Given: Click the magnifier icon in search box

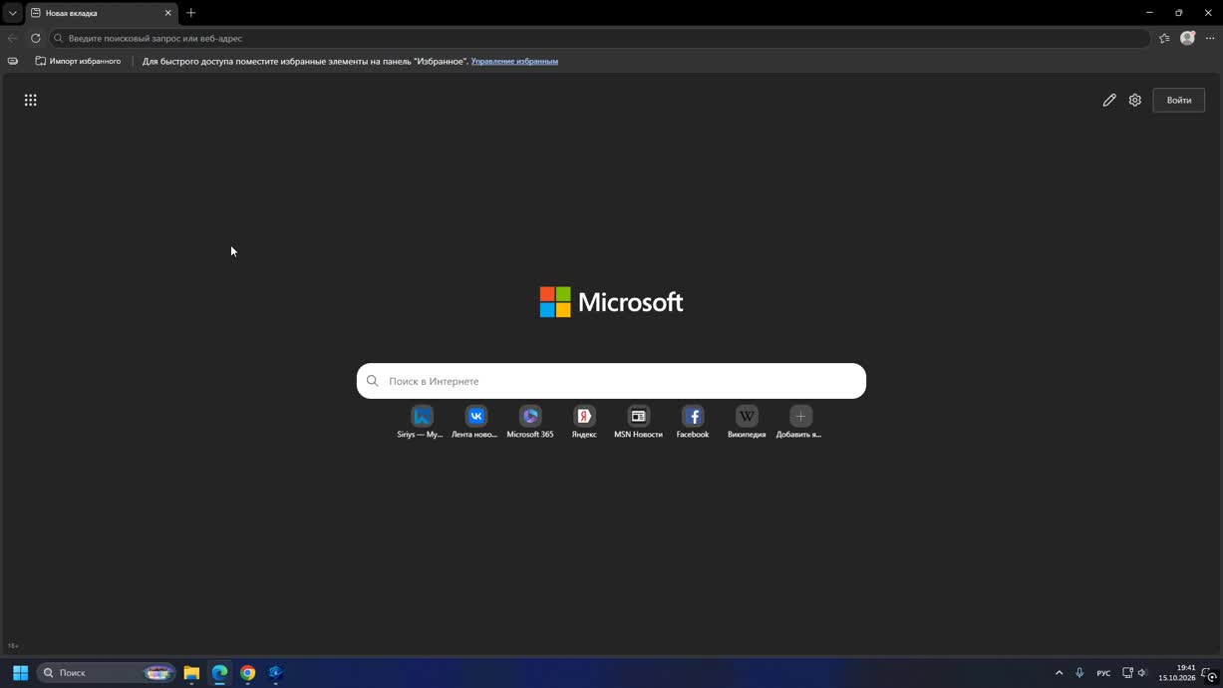Looking at the screenshot, I should click(x=373, y=381).
